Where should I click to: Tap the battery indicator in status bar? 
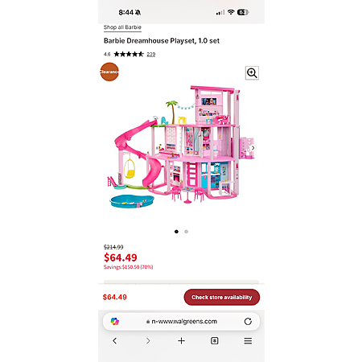[x=243, y=12]
